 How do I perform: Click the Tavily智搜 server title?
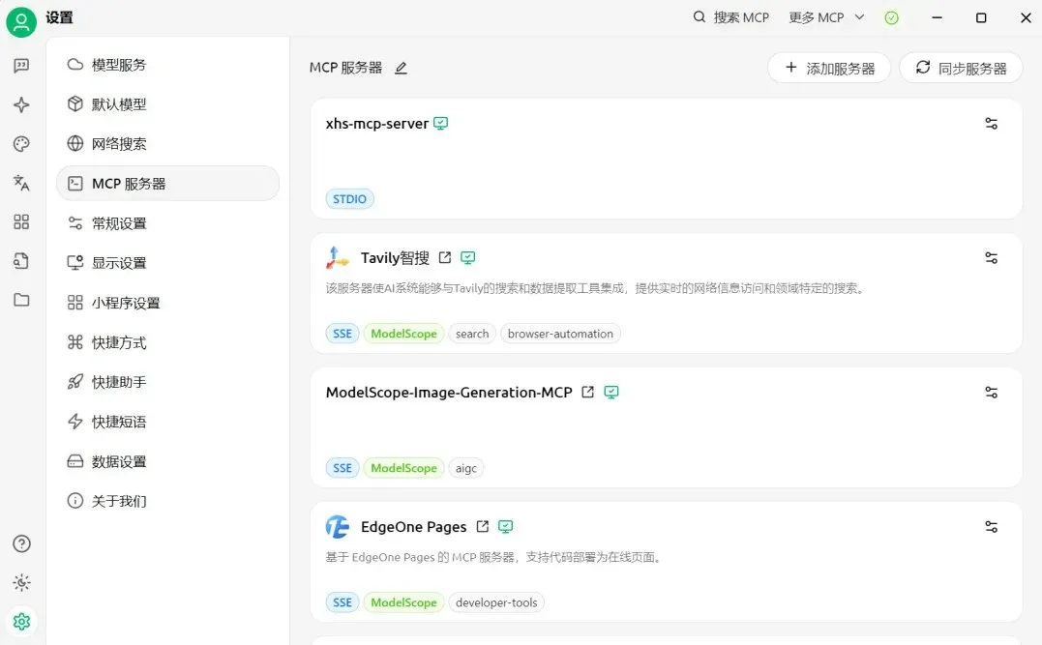point(395,258)
